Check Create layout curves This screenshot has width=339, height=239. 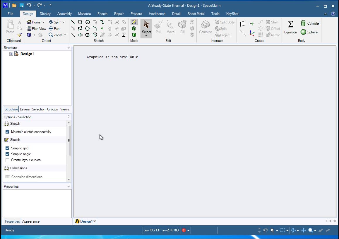coord(7,160)
